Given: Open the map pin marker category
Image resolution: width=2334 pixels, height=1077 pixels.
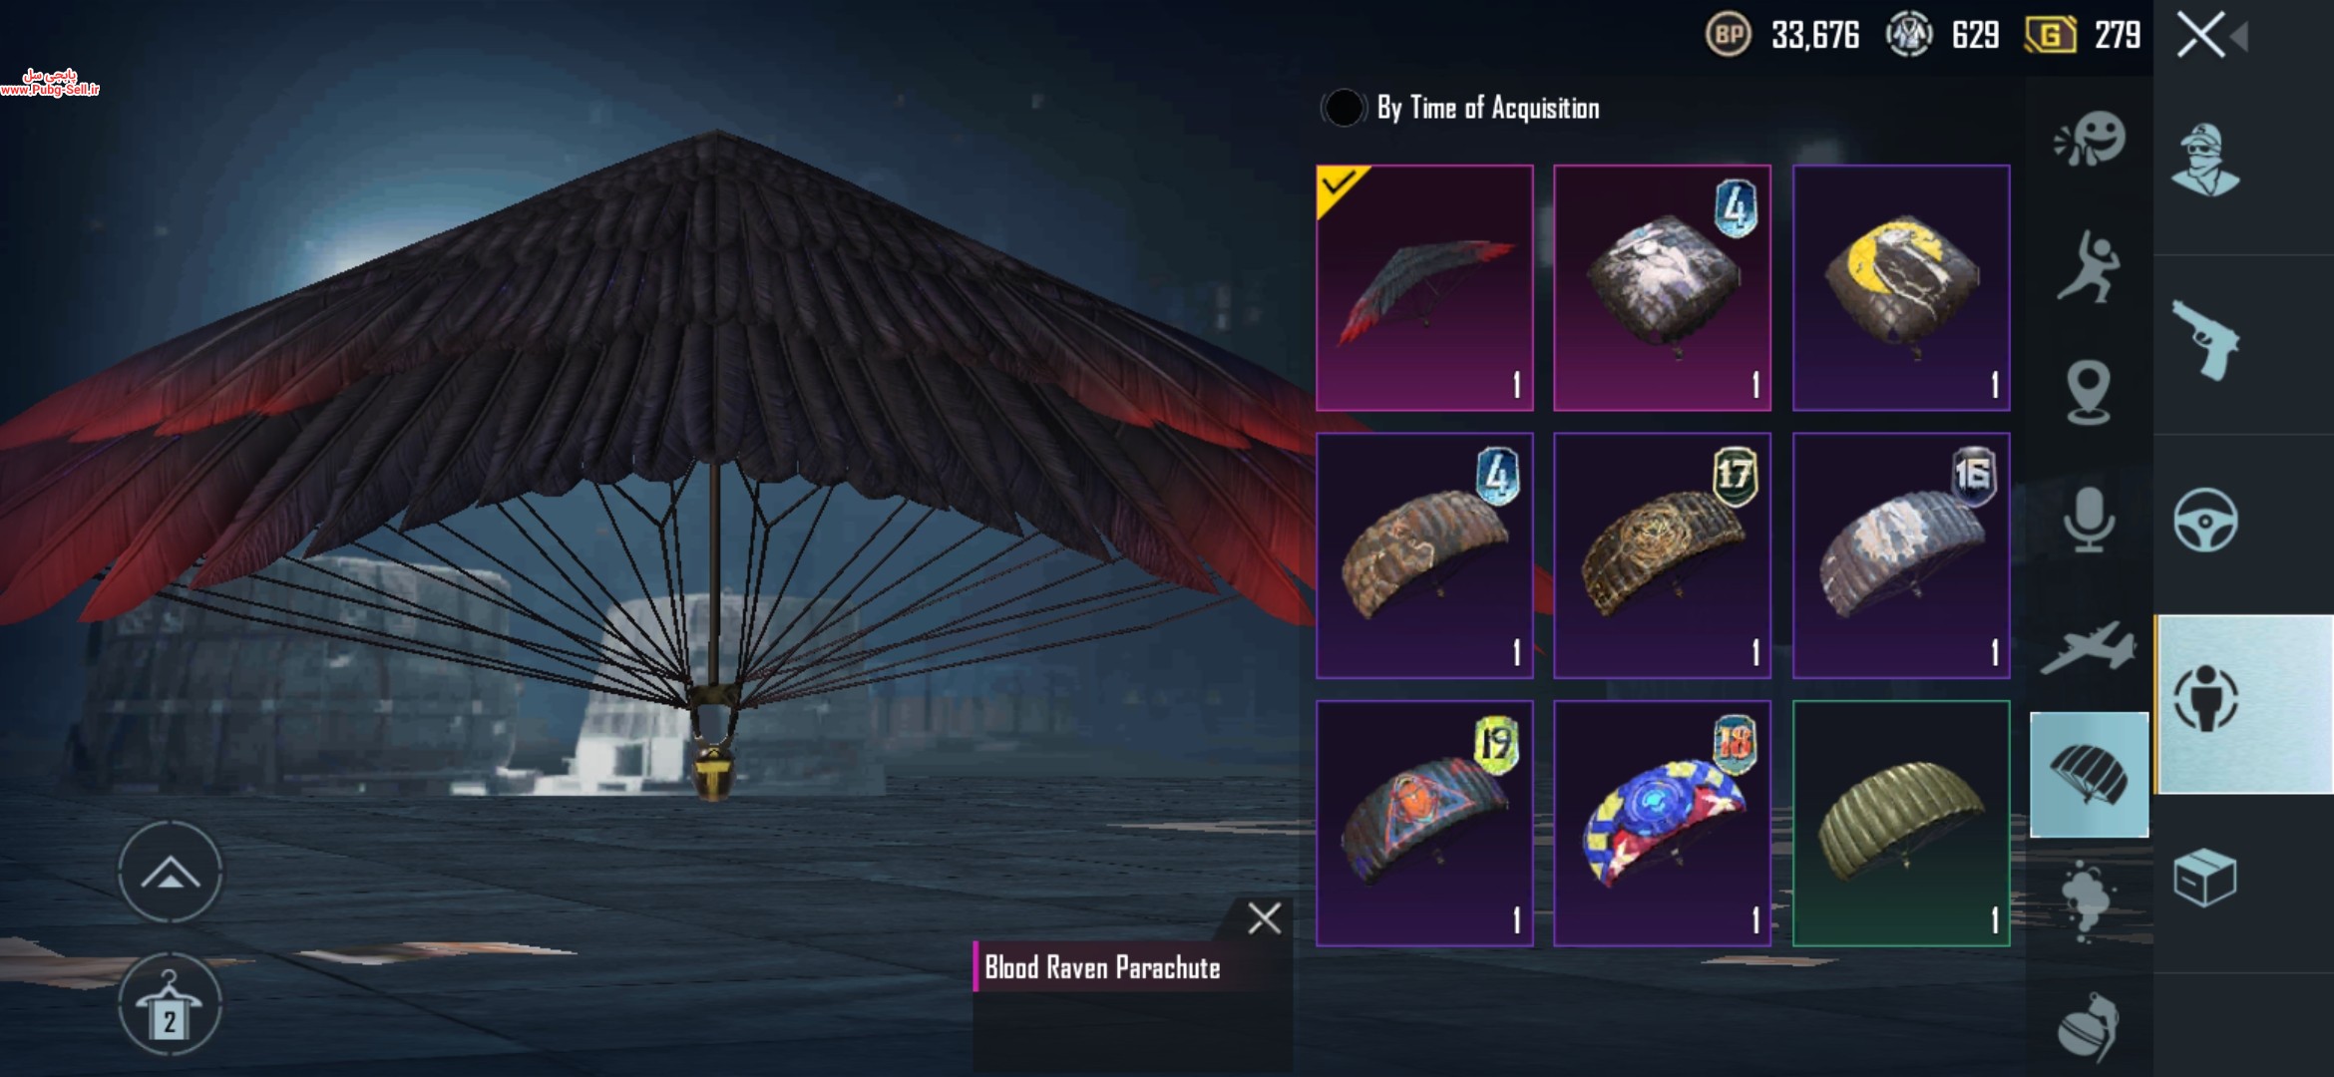Looking at the screenshot, I should pyautogui.click(x=2089, y=392).
